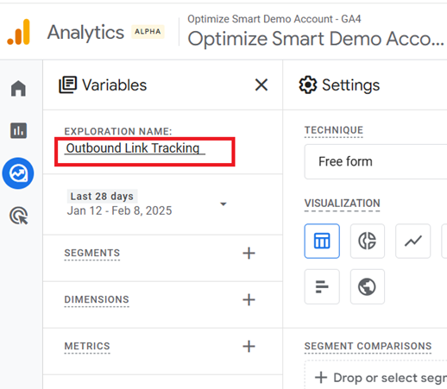Close the Variables panel
Viewport: 447px width, 389px height.
tap(261, 85)
